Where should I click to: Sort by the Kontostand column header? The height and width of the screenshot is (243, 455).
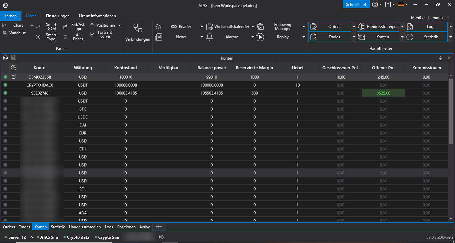[126, 68]
